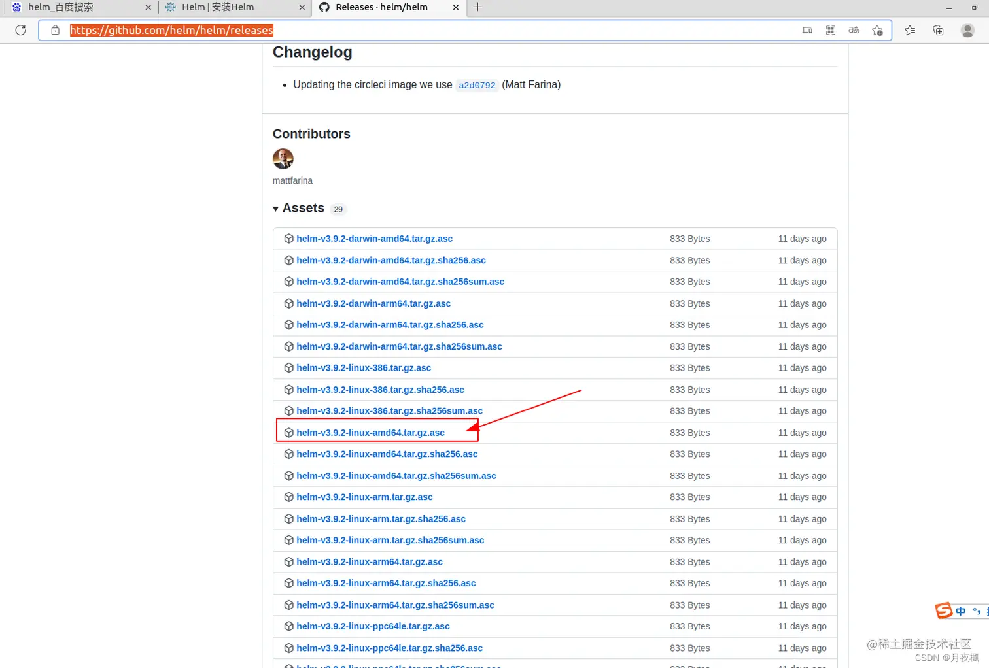Image resolution: width=989 pixels, height=668 pixels.
Task: Click the Changelog heading
Action: coord(313,52)
